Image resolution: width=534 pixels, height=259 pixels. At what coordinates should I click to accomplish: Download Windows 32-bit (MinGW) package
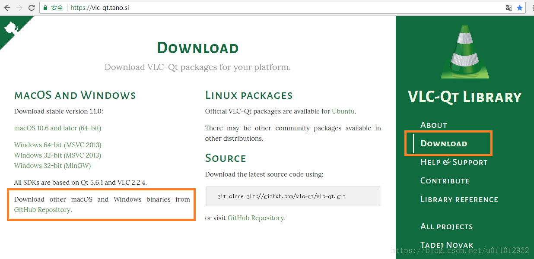click(x=52, y=166)
